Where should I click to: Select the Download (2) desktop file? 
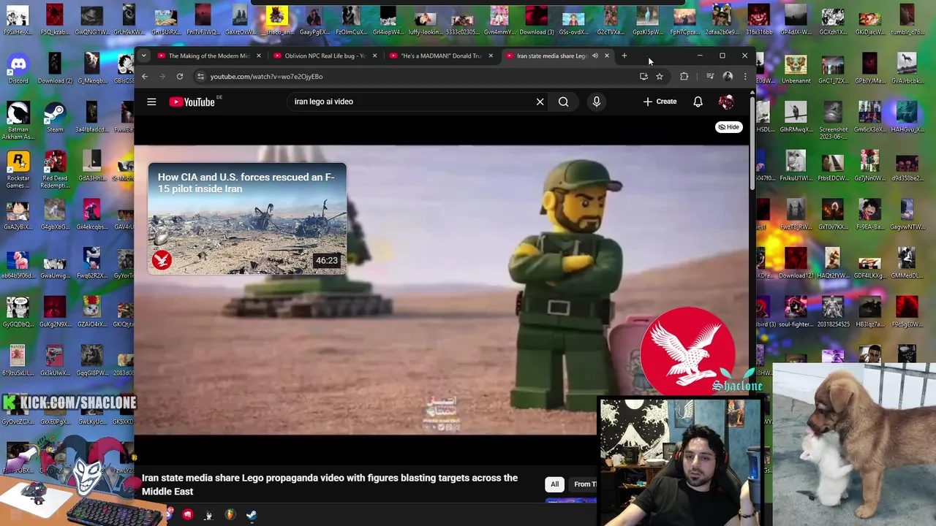point(55,68)
